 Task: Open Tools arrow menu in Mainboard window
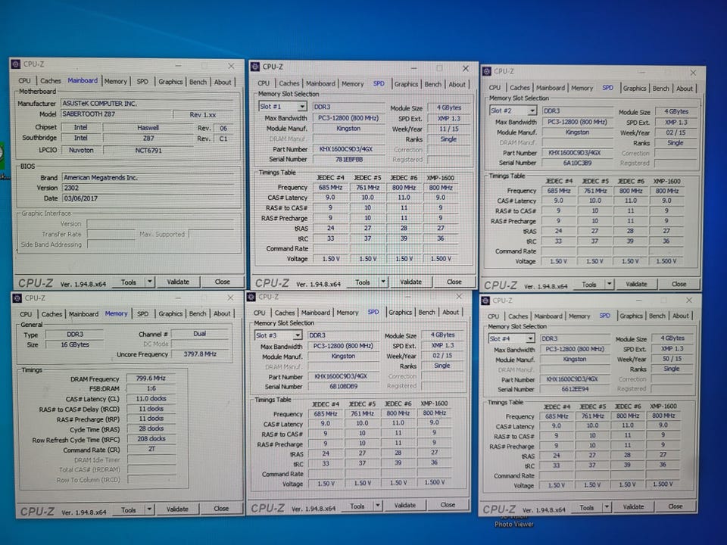tap(149, 282)
